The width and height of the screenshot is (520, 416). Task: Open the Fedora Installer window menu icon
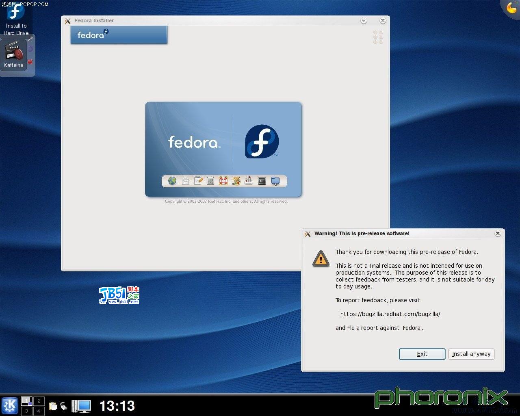[67, 21]
